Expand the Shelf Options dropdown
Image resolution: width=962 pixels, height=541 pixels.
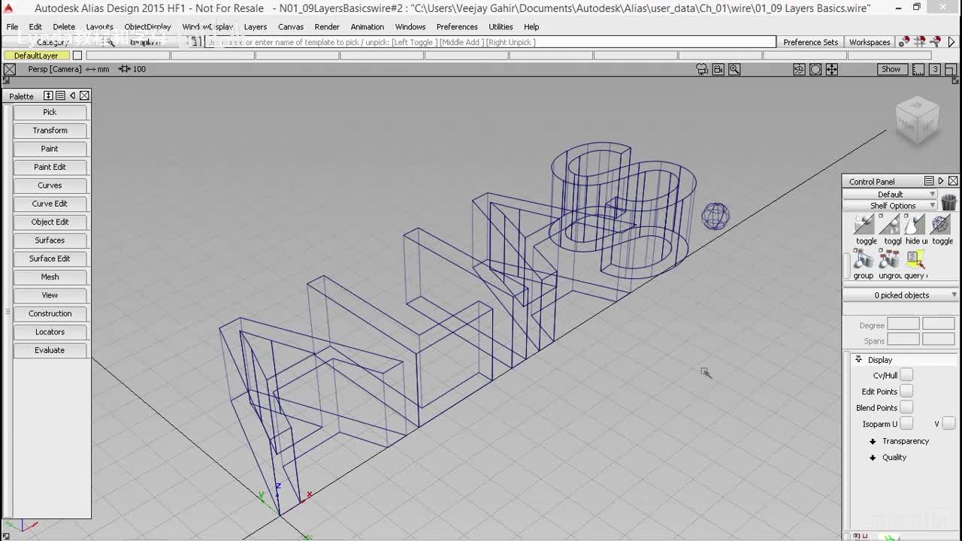[x=892, y=205]
